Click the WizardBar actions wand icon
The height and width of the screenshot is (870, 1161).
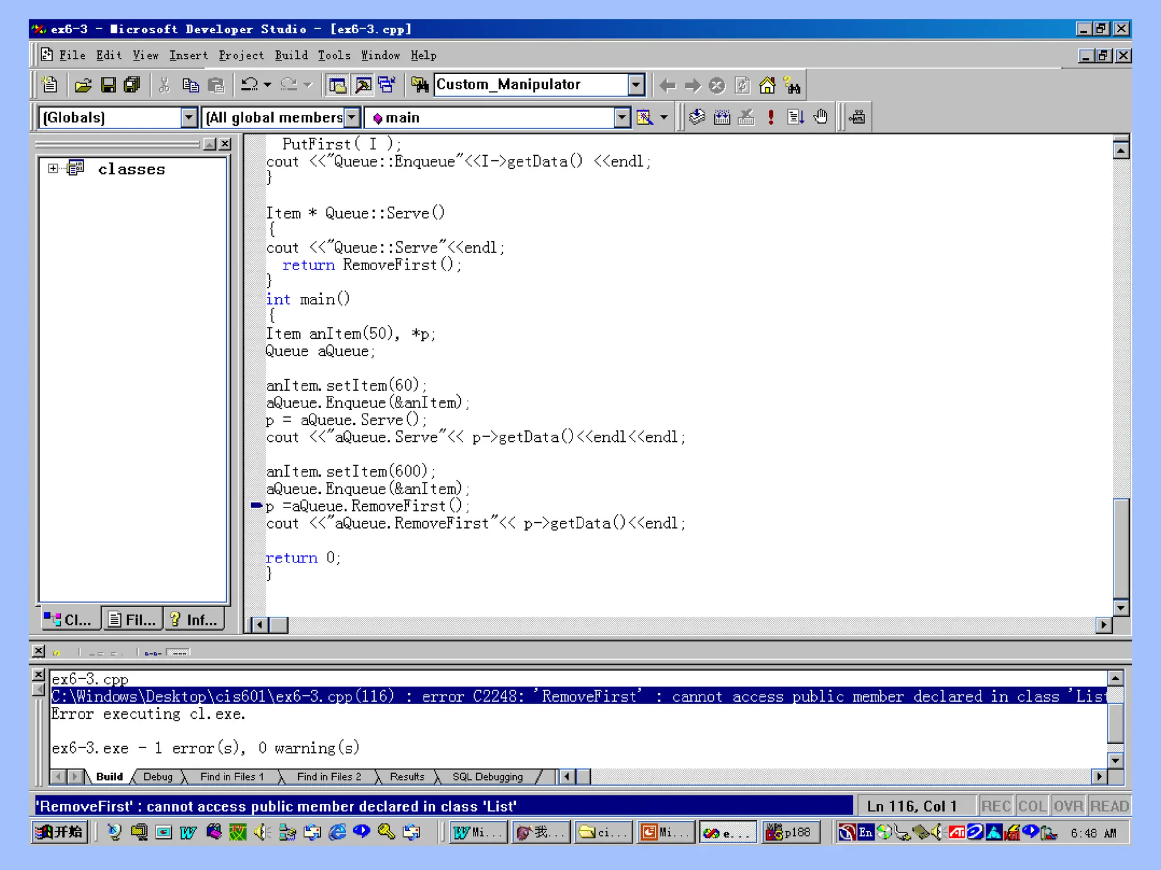645,117
